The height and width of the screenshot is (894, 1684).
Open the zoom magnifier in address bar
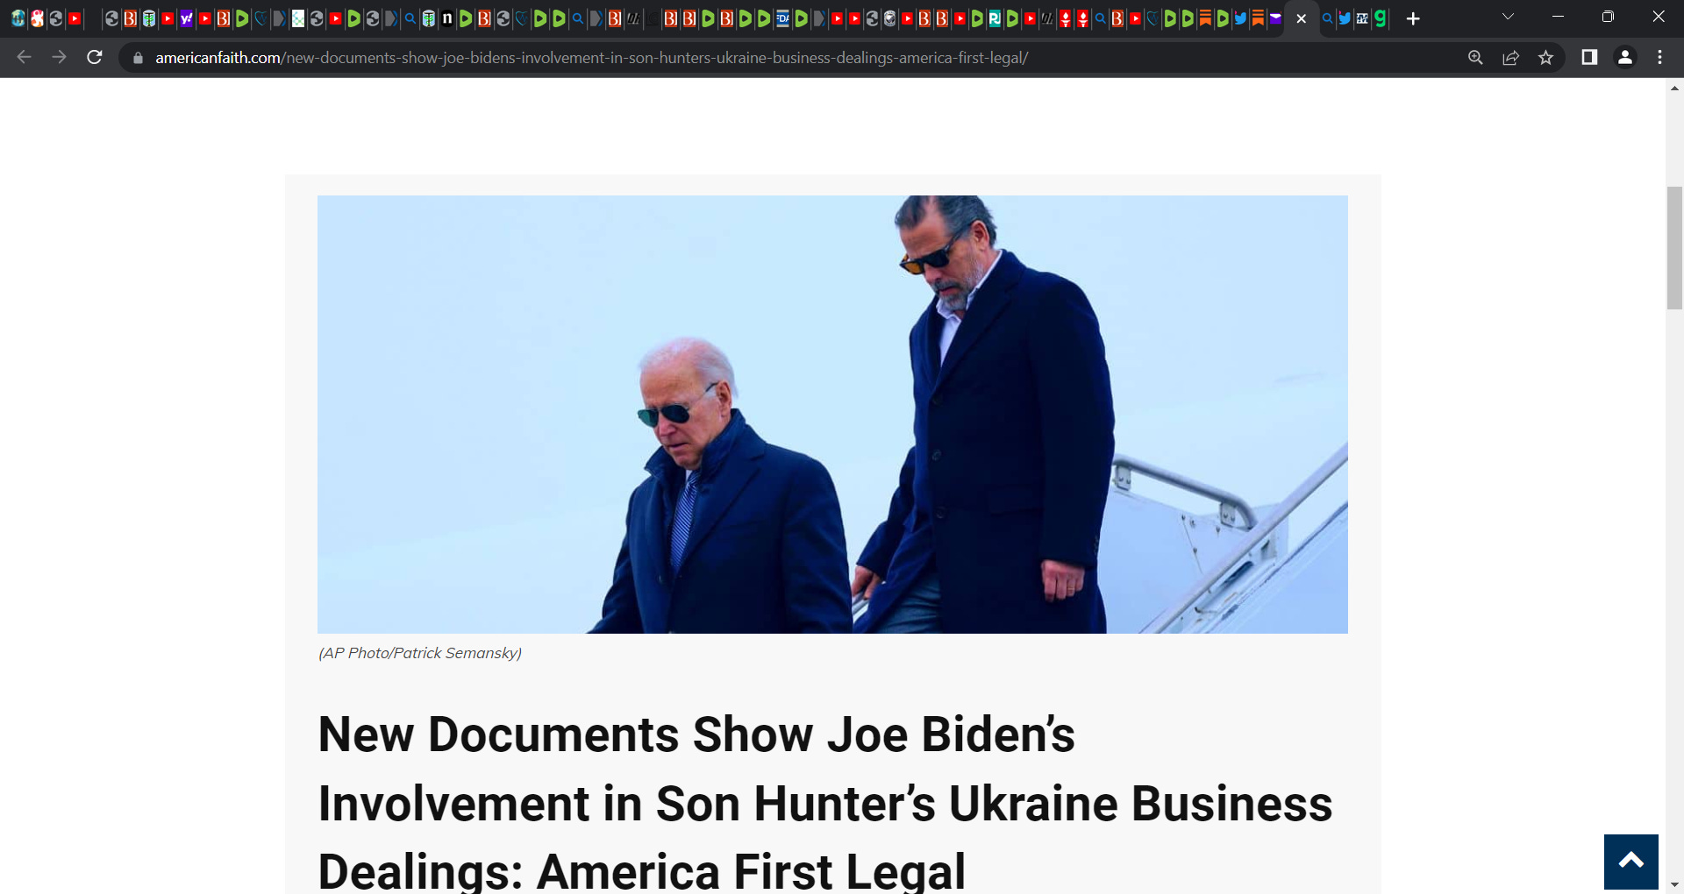pyautogui.click(x=1475, y=58)
